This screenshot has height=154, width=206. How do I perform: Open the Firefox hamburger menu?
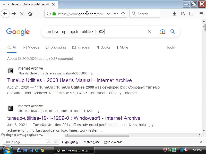[201, 14]
